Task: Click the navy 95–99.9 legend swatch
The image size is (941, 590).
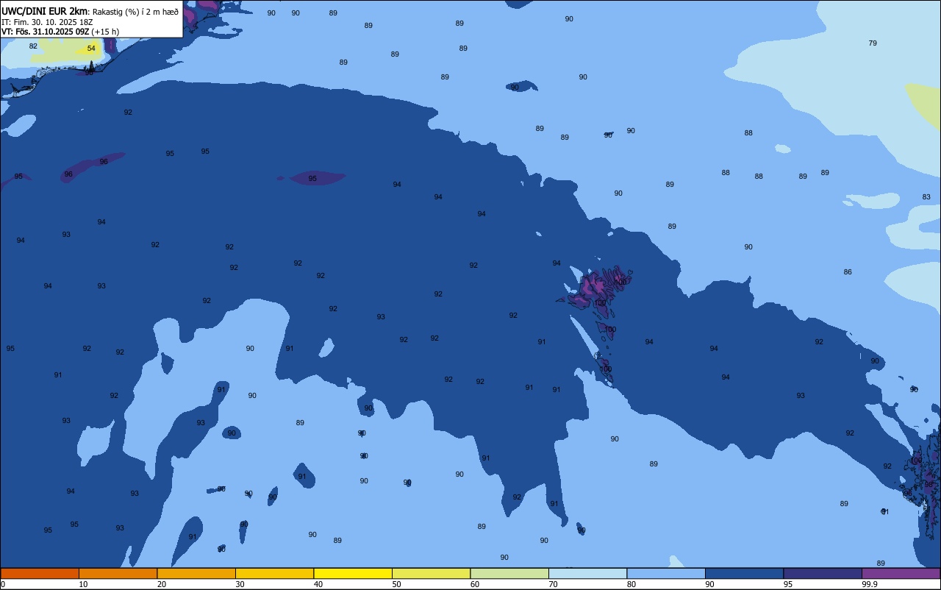Action: coord(823,573)
